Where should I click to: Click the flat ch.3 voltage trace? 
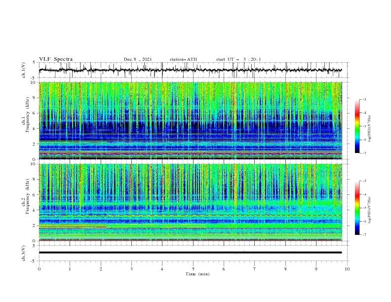[x=190, y=253]
